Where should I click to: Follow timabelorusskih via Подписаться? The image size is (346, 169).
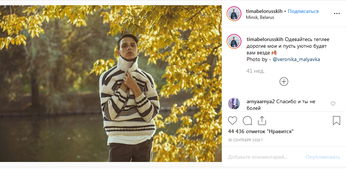click(x=303, y=11)
